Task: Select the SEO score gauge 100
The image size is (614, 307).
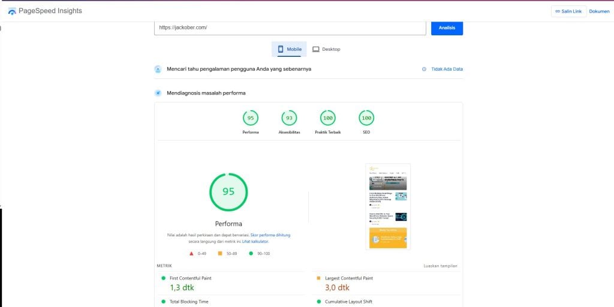Action: (366, 118)
